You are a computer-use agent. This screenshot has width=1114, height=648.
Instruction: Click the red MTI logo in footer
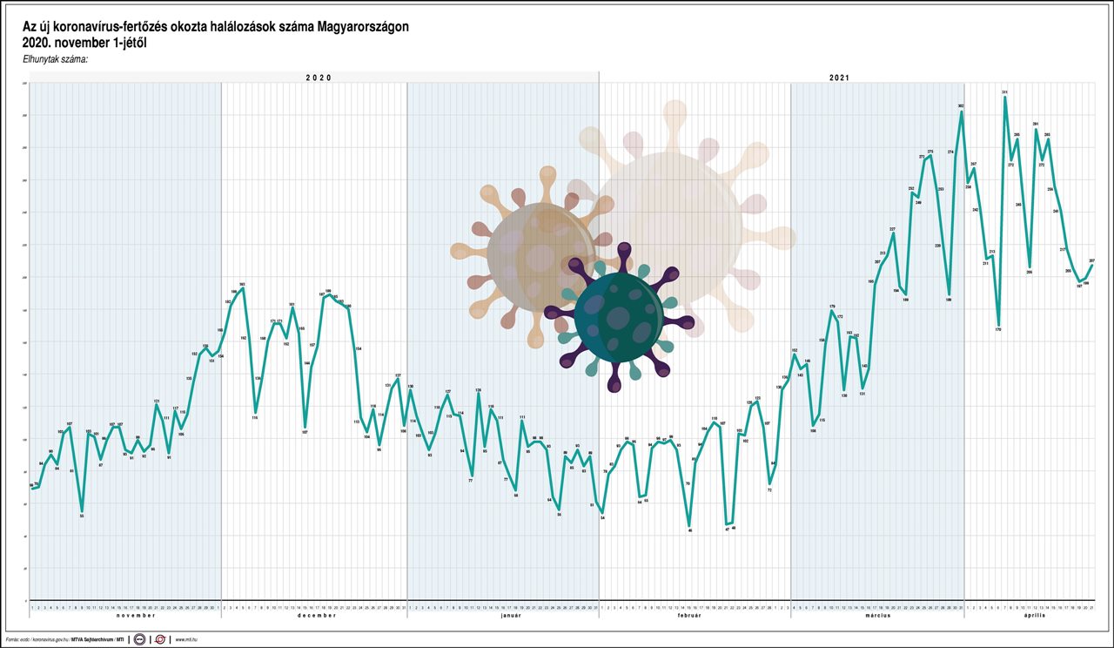click(160, 639)
